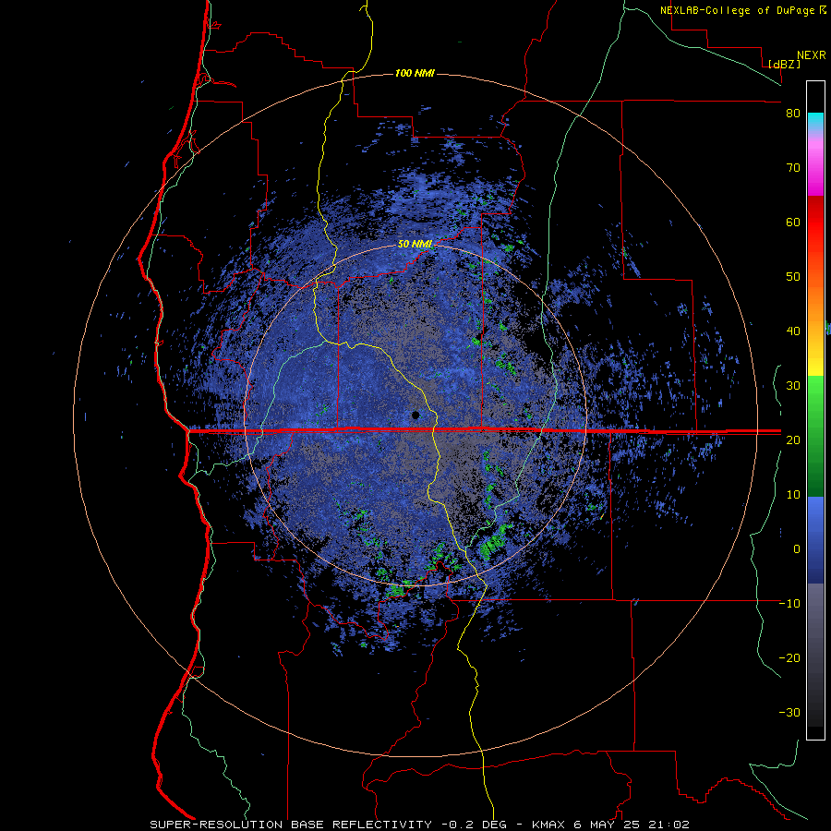Click the NEXLAB-College of DuPage title text

[x=737, y=10]
